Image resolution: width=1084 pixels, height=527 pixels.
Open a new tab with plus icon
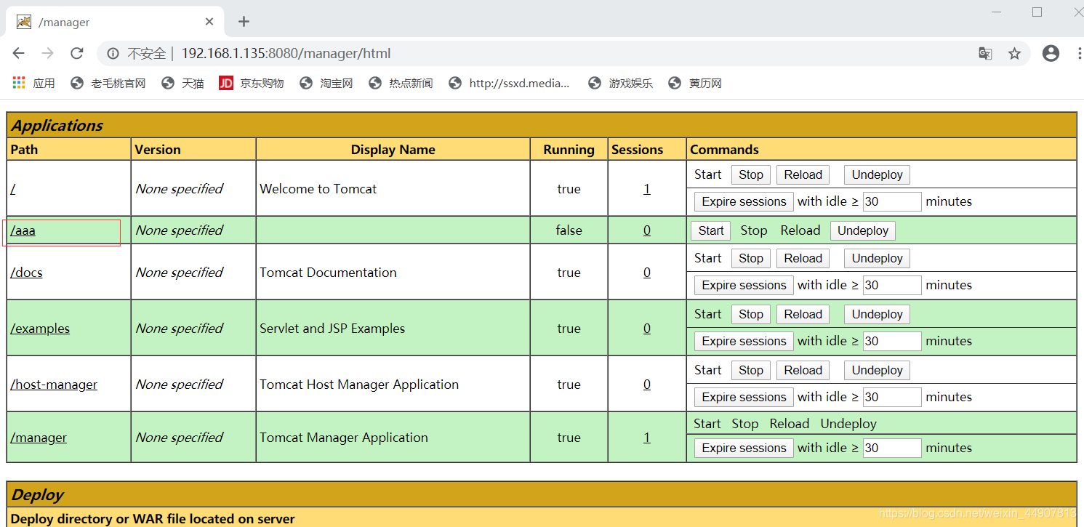click(x=244, y=22)
